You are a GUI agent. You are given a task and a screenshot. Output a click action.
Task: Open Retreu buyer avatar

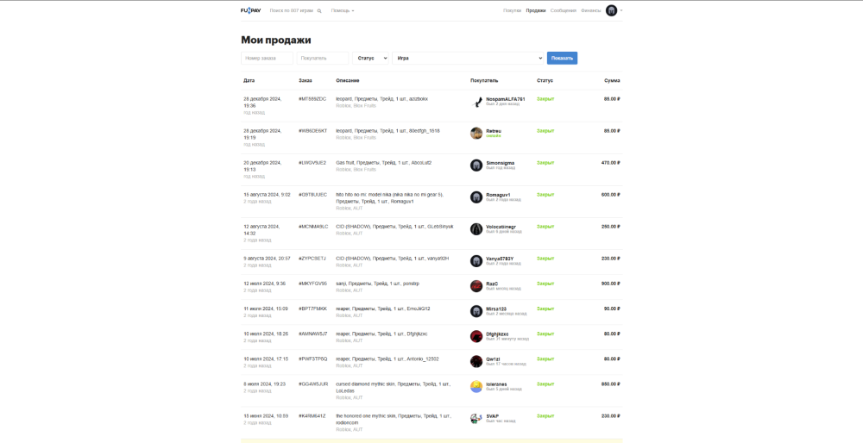[x=476, y=134]
